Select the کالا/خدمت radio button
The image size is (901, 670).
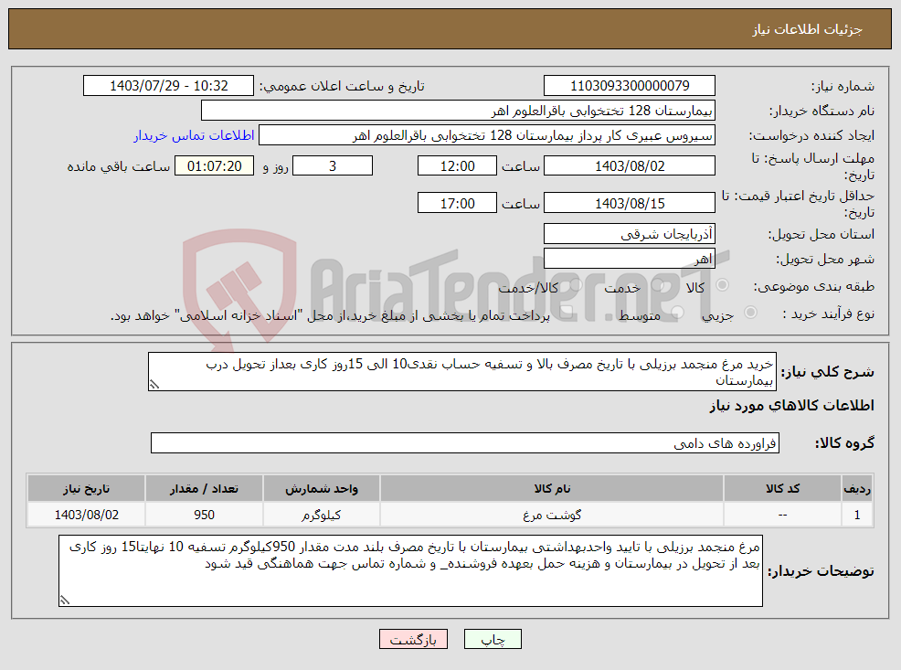pos(575,285)
